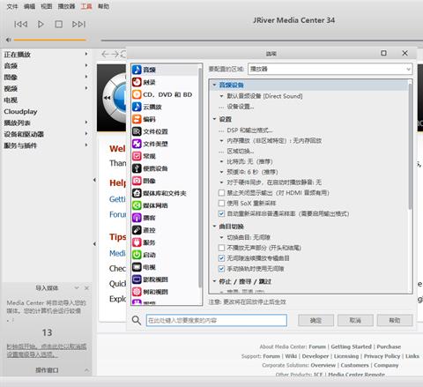Expand the 比特流 bitstreaming option
The height and width of the screenshot is (387, 423).
tap(222, 161)
